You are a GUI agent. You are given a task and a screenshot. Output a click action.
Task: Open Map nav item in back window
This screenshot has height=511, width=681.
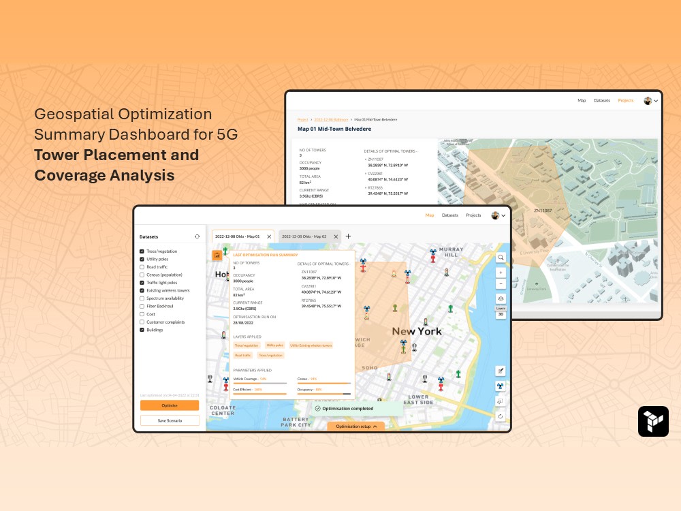pos(582,100)
